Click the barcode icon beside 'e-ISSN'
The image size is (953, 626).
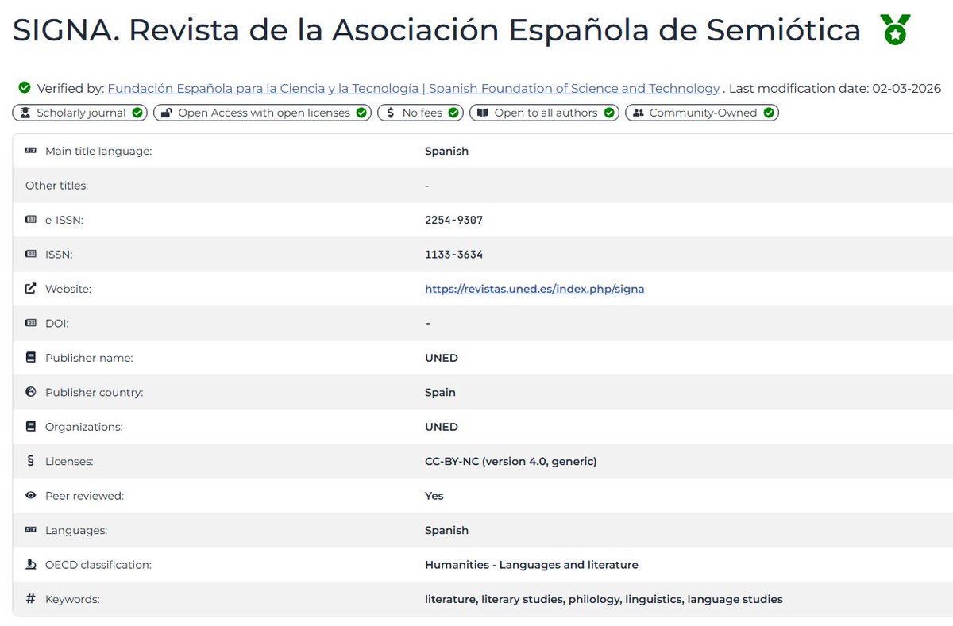pos(31,220)
